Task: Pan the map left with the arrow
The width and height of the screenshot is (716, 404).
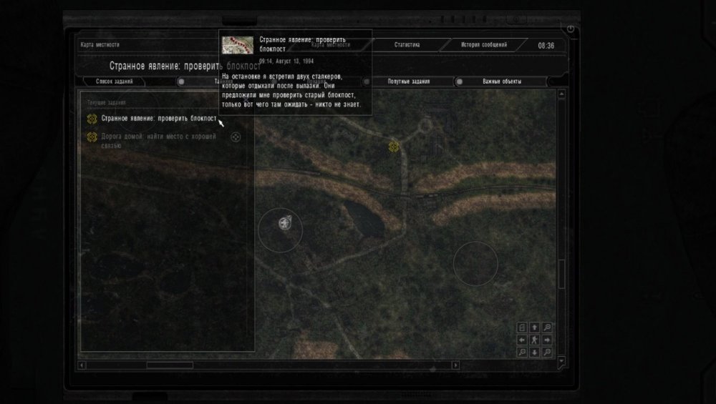Action: click(523, 340)
